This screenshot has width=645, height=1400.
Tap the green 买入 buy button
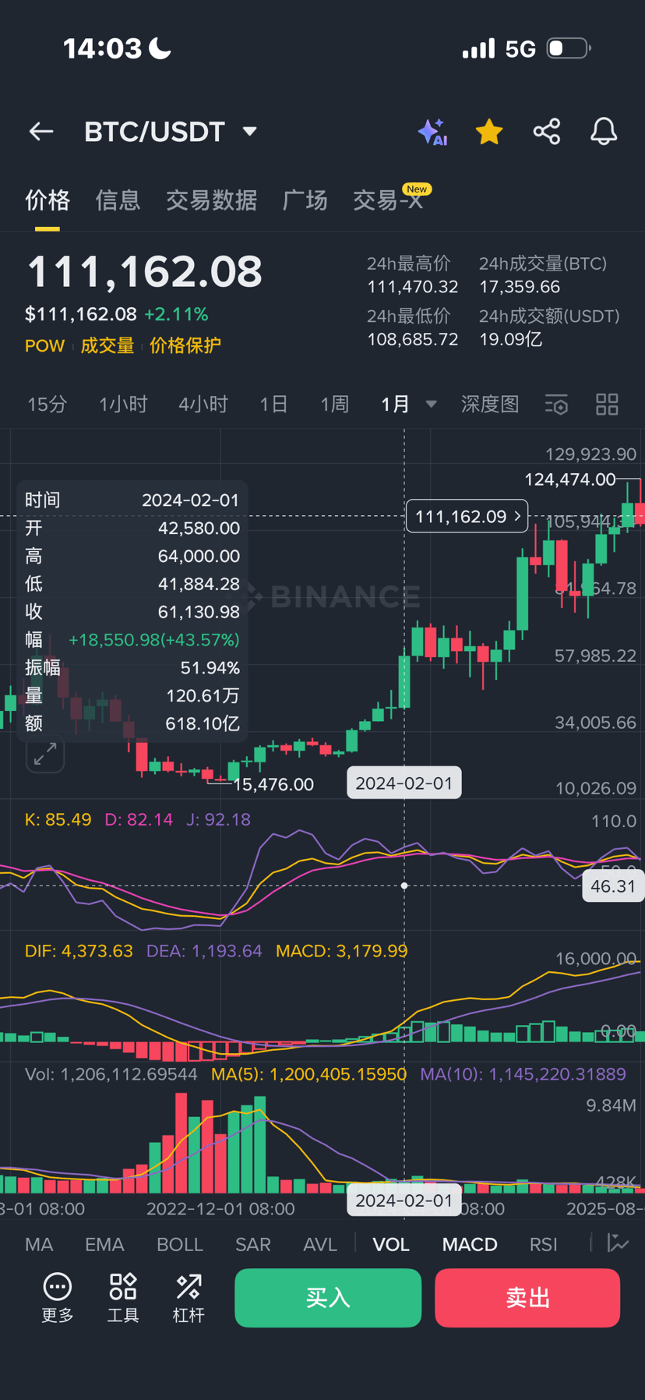point(328,1298)
